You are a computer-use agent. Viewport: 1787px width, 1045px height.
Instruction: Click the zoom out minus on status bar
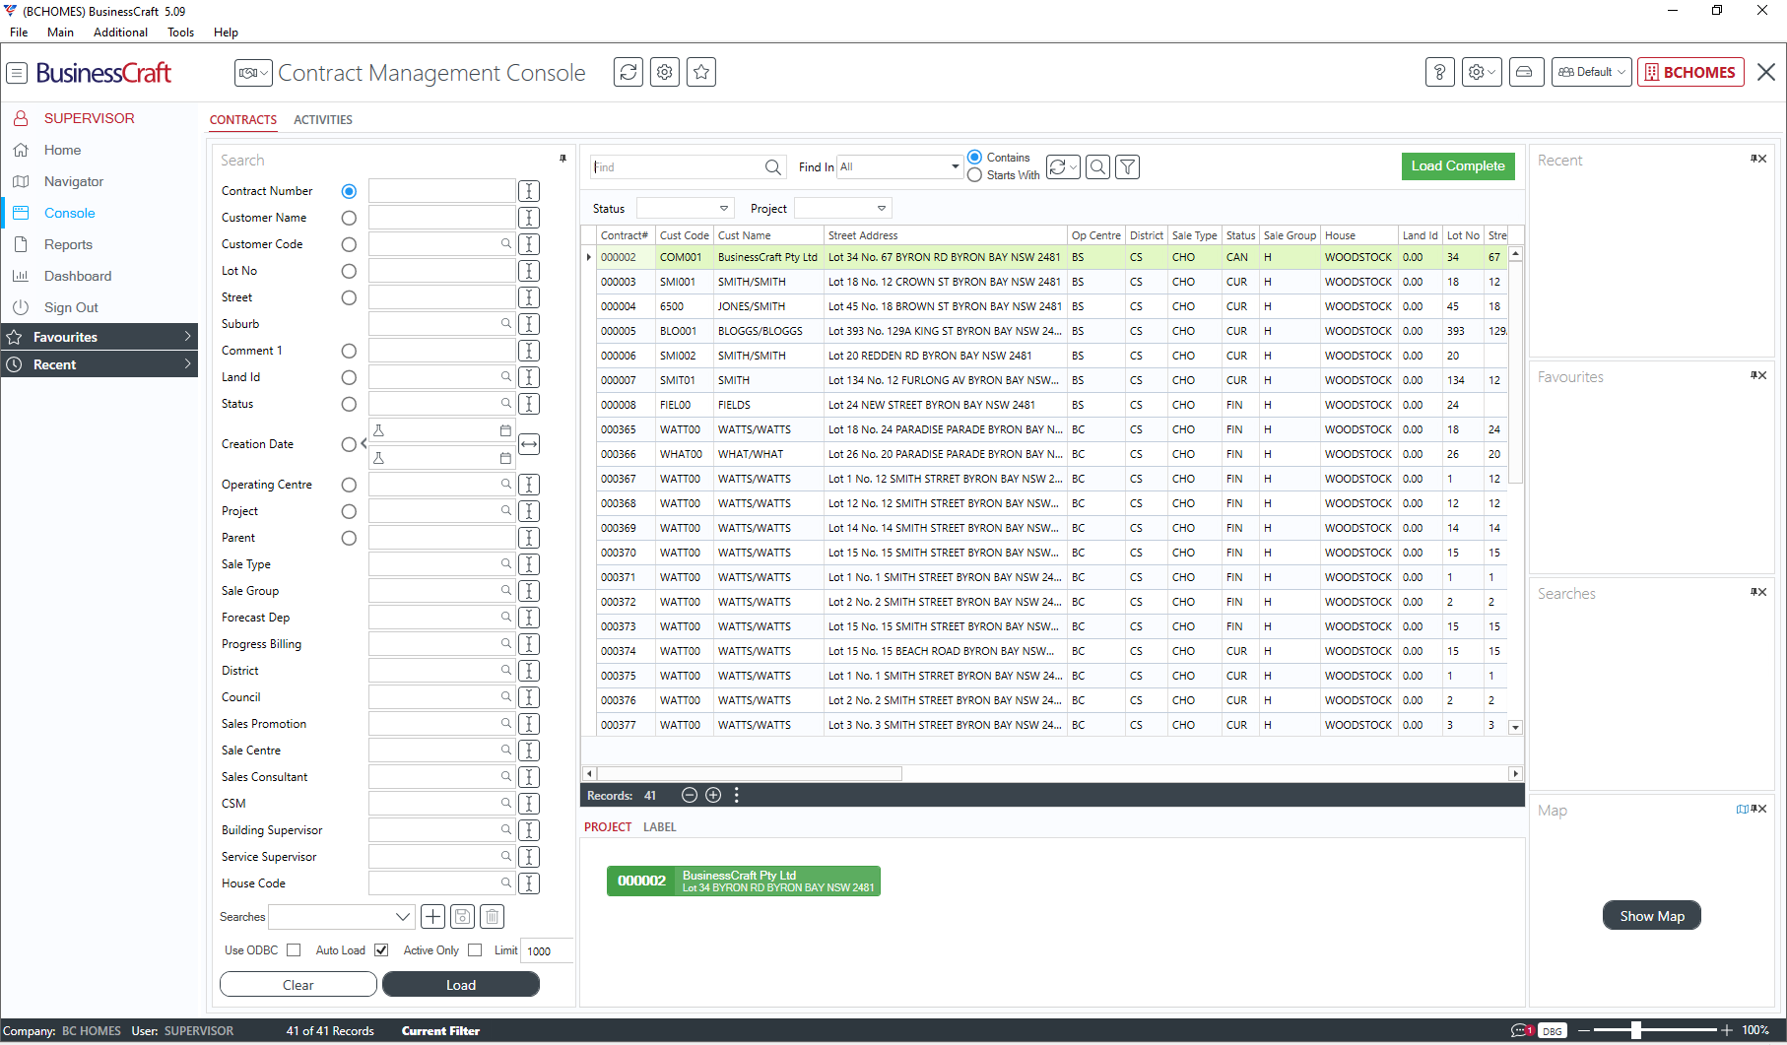(x=1584, y=1030)
